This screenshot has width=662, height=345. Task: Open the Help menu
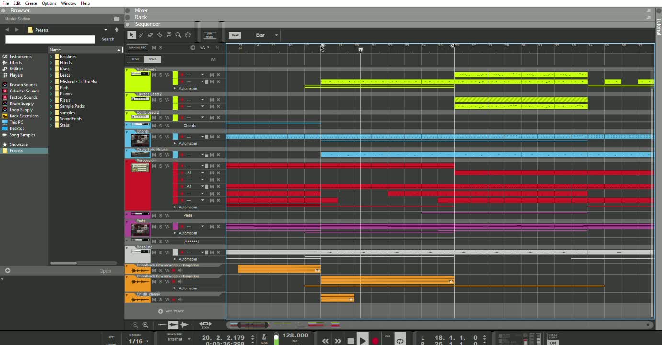pos(85,3)
